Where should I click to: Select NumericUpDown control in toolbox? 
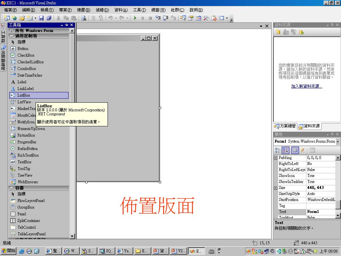click(39, 129)
